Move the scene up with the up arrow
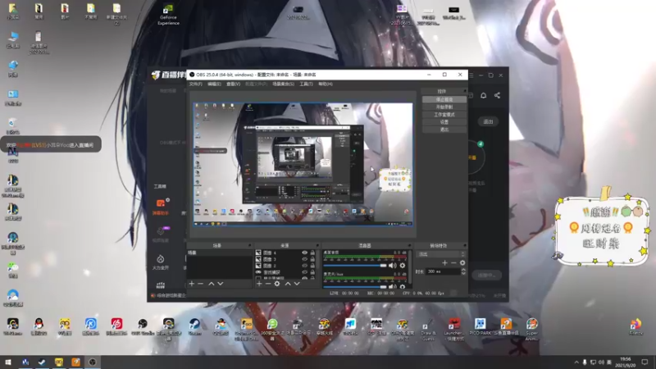This screenshot has width=656, height=369. click(212, 284)
